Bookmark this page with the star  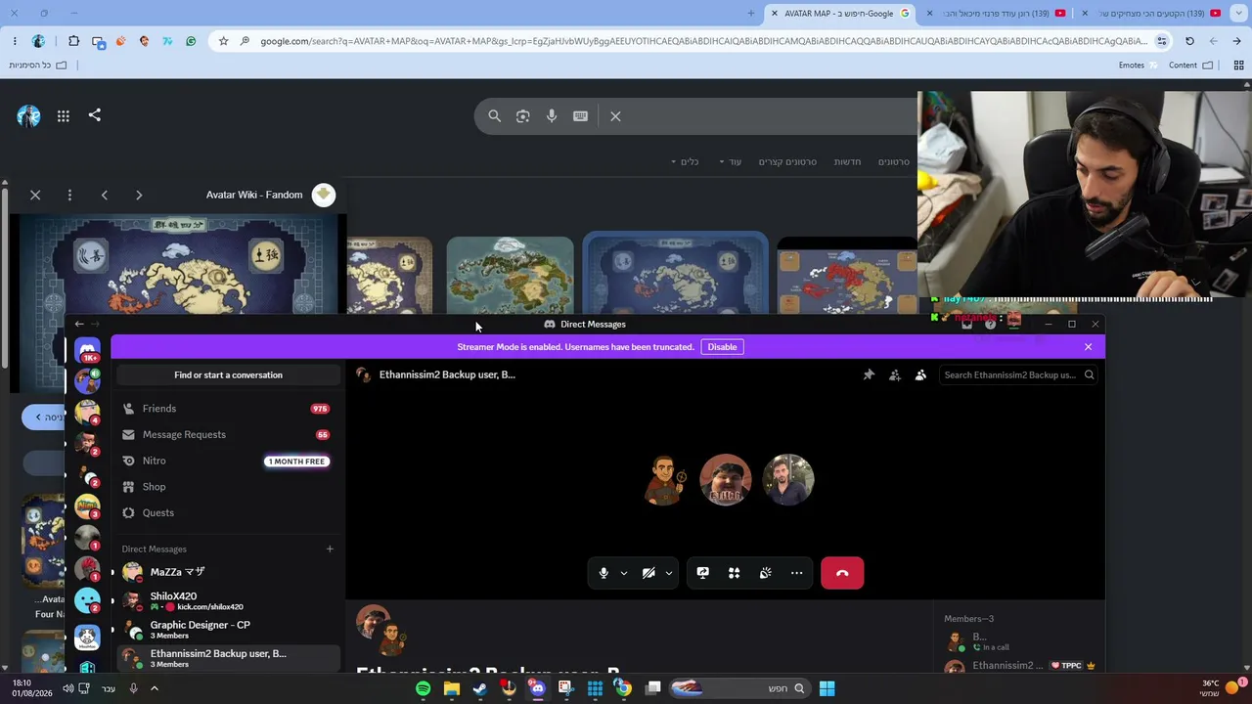[224, 41]
